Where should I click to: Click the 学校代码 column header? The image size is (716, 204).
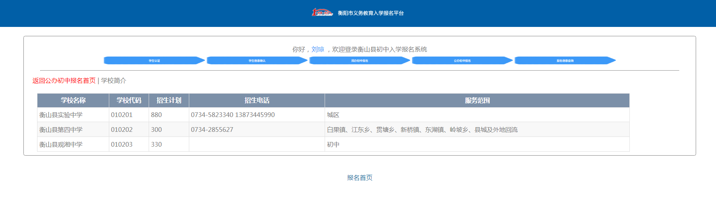click(129, 101)
